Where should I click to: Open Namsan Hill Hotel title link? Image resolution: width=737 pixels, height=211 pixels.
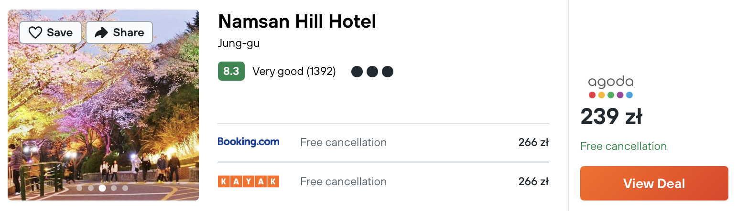(297, 21)
